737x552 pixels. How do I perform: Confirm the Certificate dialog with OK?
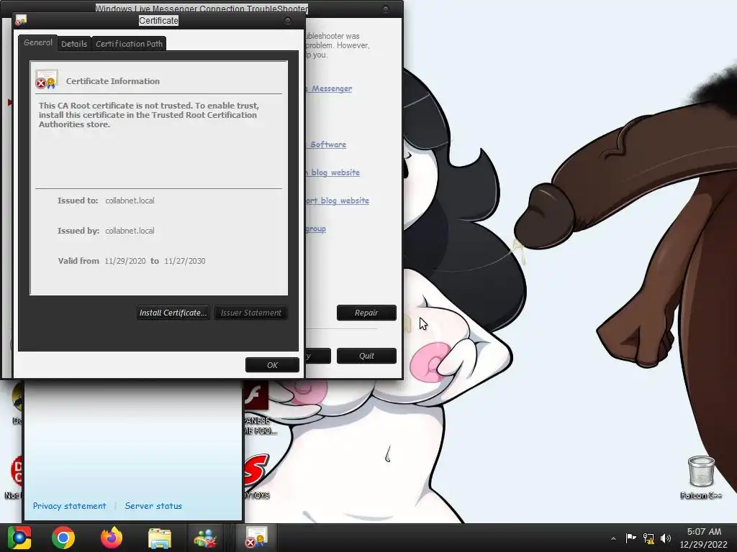point(272,364)
